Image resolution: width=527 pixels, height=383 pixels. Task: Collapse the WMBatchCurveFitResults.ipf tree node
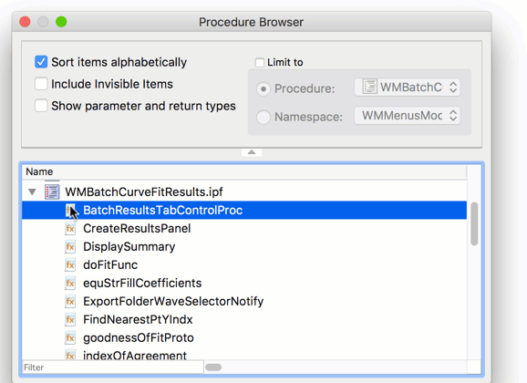pyautogui.click(x=32, y=192)
